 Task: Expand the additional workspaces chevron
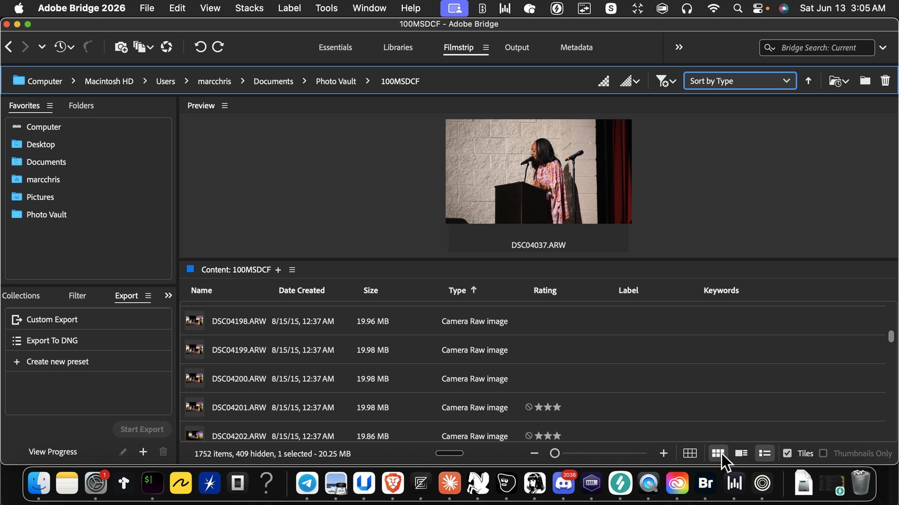[679, 47]
